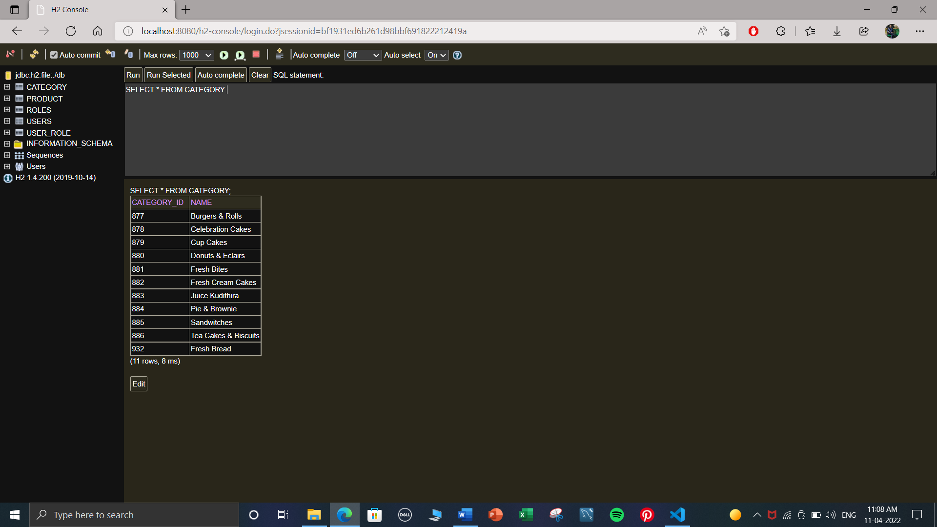Image resolution: width=937 pixels, height=527 pixels.
Task: Expand the Sequences node
Action: click(x=7, y=155)
